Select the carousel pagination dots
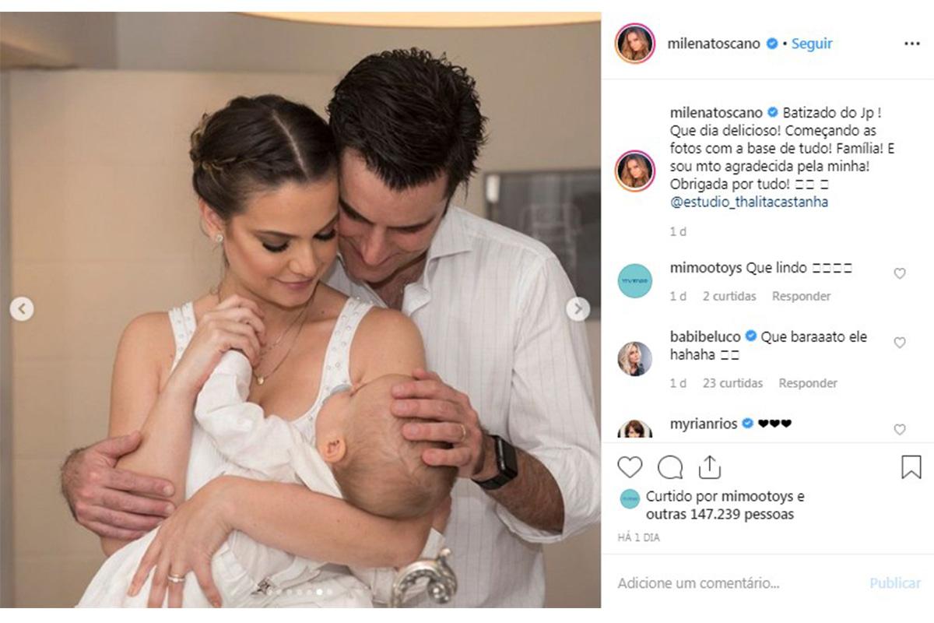 click(300, 593)
